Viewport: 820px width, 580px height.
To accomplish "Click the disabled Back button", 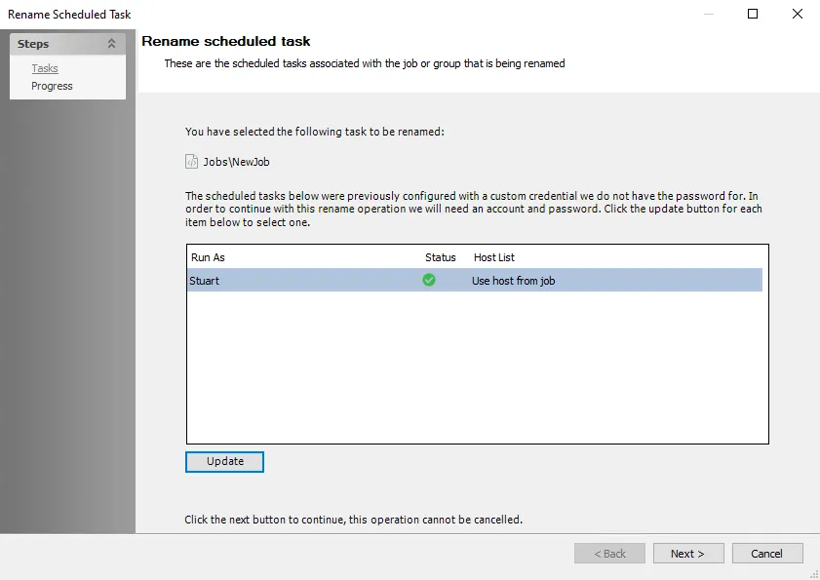I will coord(609,554).
